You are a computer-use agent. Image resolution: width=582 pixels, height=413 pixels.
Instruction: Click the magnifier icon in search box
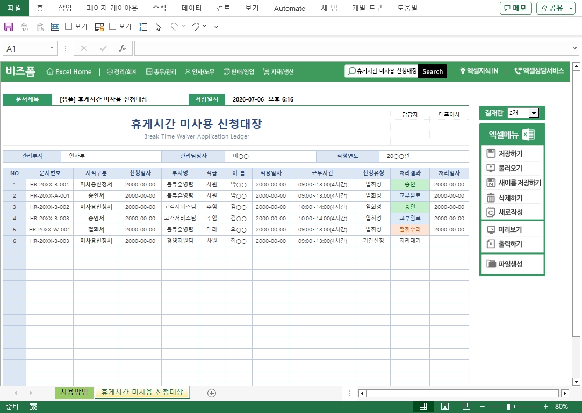point(351,71)
